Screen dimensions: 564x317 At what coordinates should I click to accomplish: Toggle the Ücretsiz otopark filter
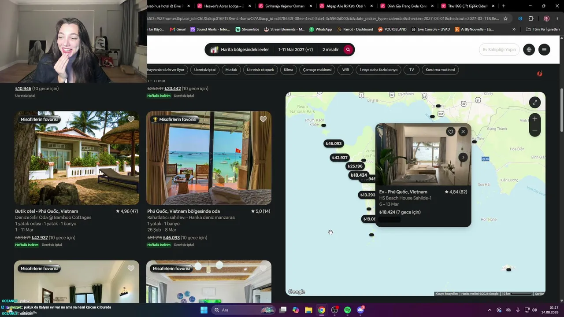point(260,70)
